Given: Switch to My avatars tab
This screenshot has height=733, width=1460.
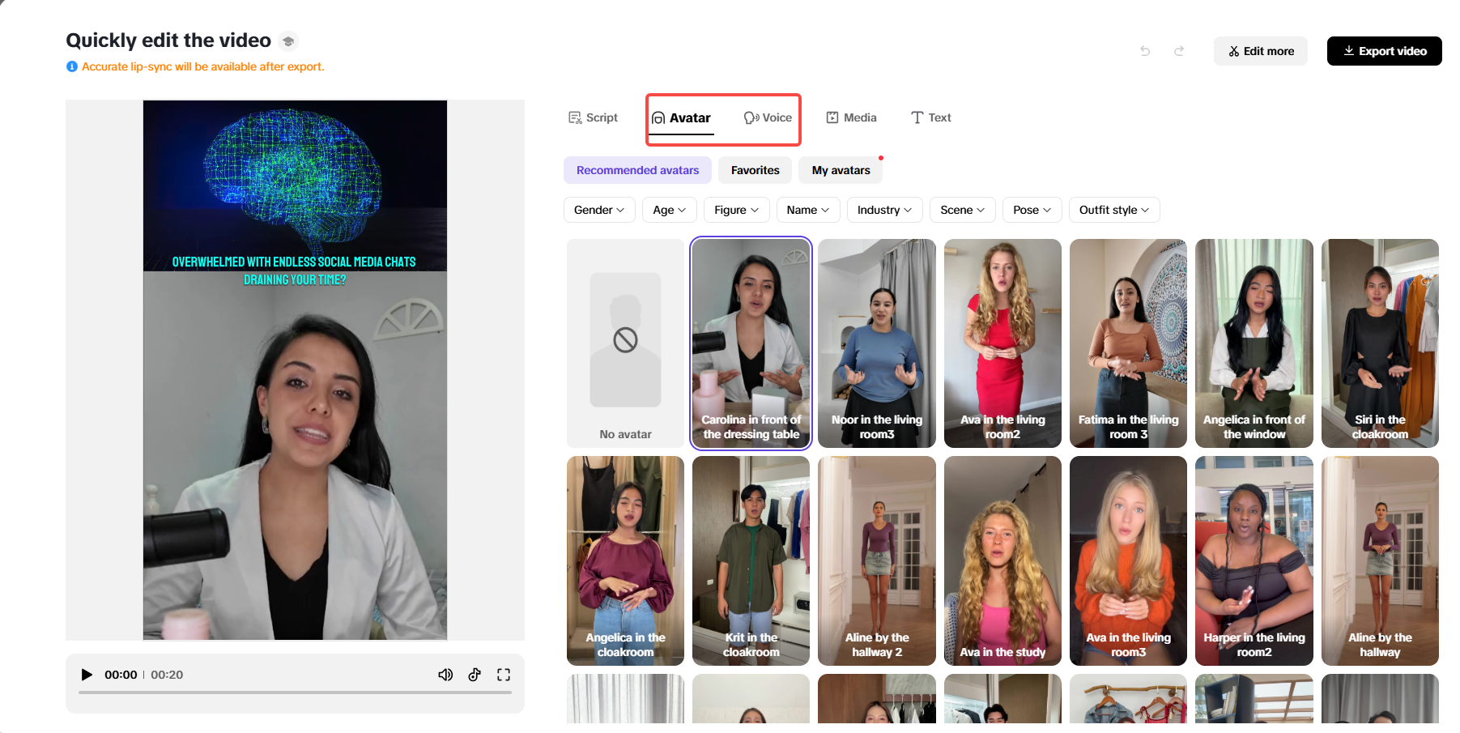Looking at the screenshot, I should click(840, 170).
